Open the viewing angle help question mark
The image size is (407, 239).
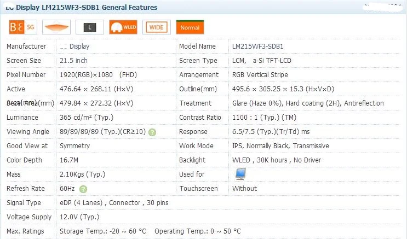pyautogui.click(x=152, y=132)
